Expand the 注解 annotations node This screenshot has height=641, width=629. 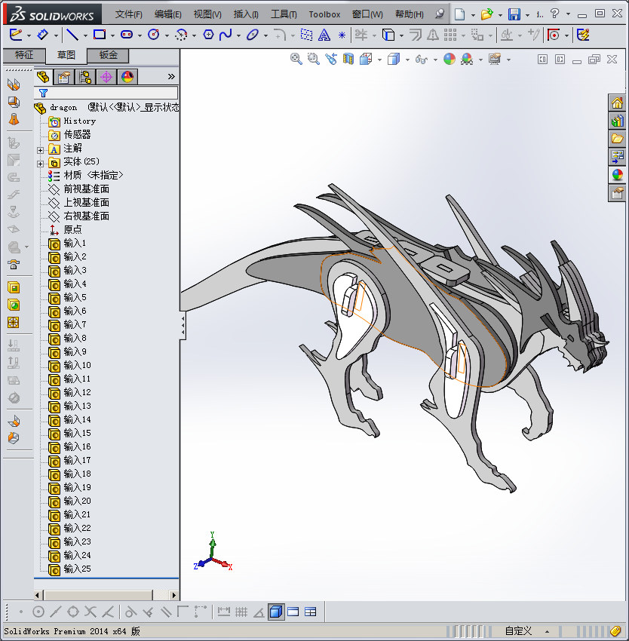[41, 149]
